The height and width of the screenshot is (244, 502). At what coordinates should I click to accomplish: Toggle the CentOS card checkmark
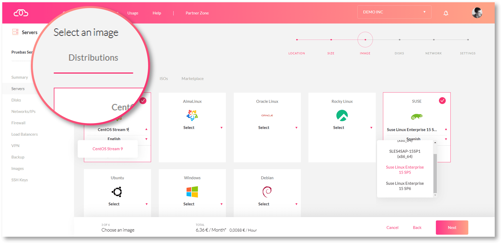(143, 101)
